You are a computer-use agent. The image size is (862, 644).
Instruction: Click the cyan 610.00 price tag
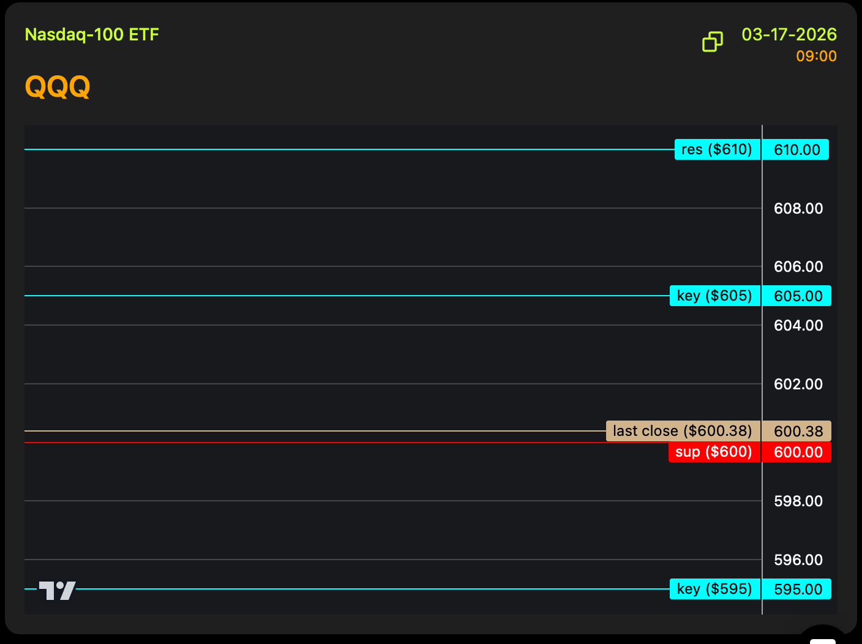pos(796,150)
